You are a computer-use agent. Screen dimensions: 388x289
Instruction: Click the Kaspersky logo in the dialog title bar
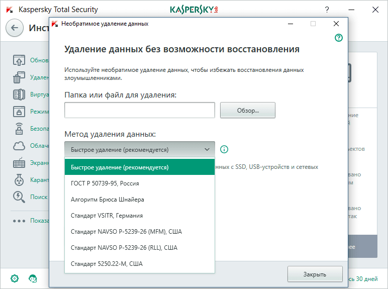(55, 24)
